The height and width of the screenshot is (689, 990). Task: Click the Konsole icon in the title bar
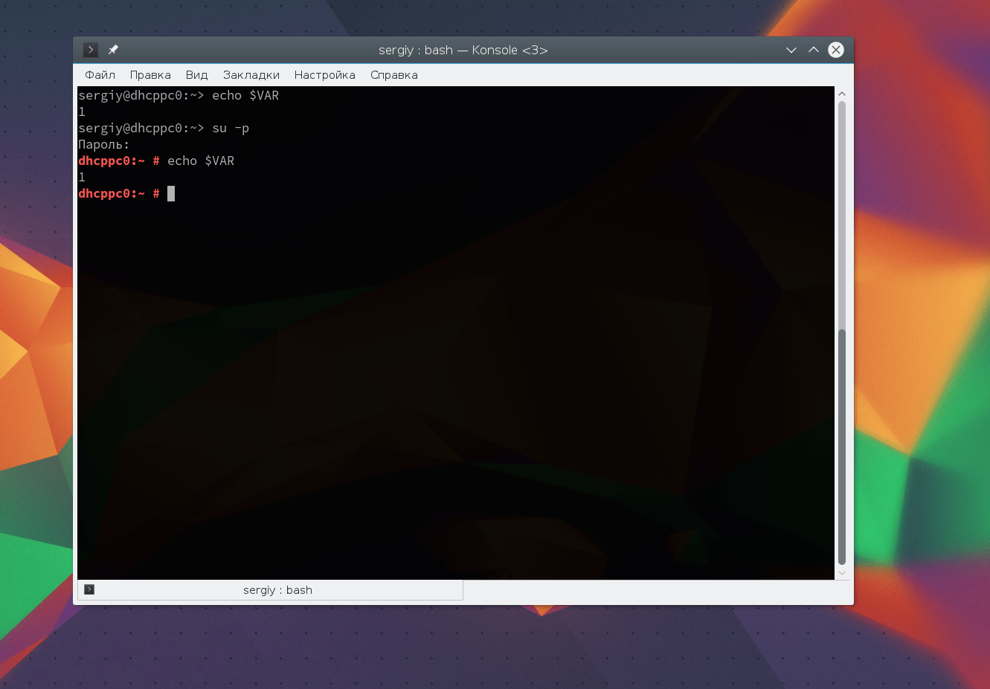(90, 50)
